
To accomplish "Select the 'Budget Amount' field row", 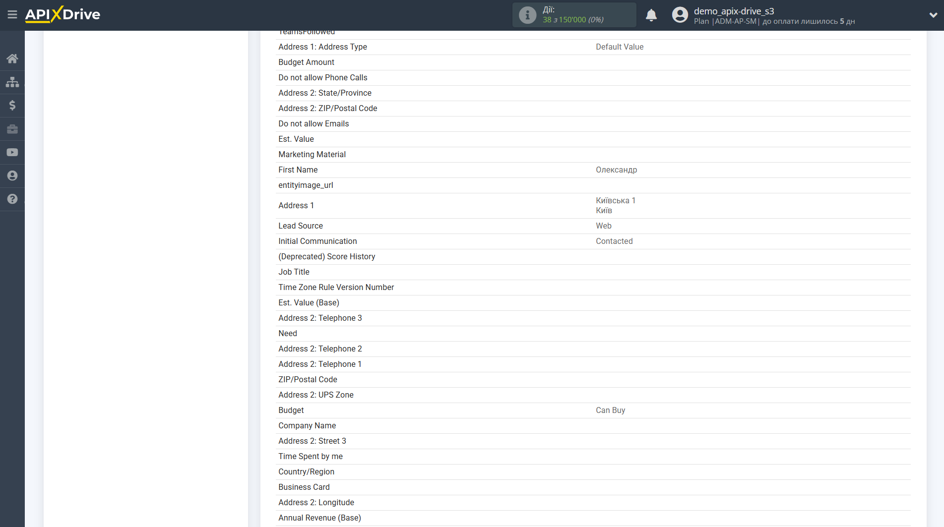I will 593,62.
